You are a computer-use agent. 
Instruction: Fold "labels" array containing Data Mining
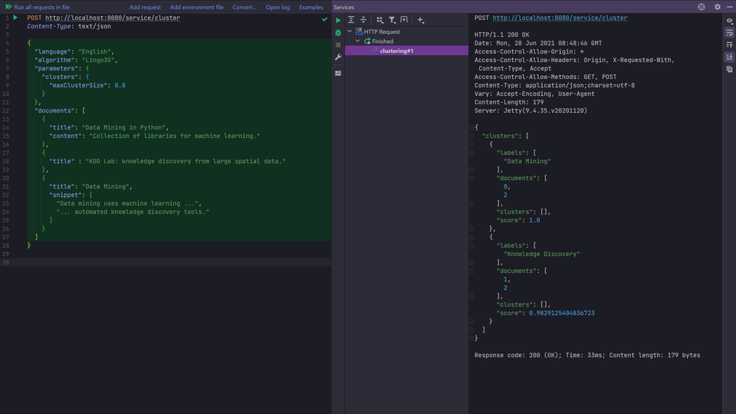point(472,153)
